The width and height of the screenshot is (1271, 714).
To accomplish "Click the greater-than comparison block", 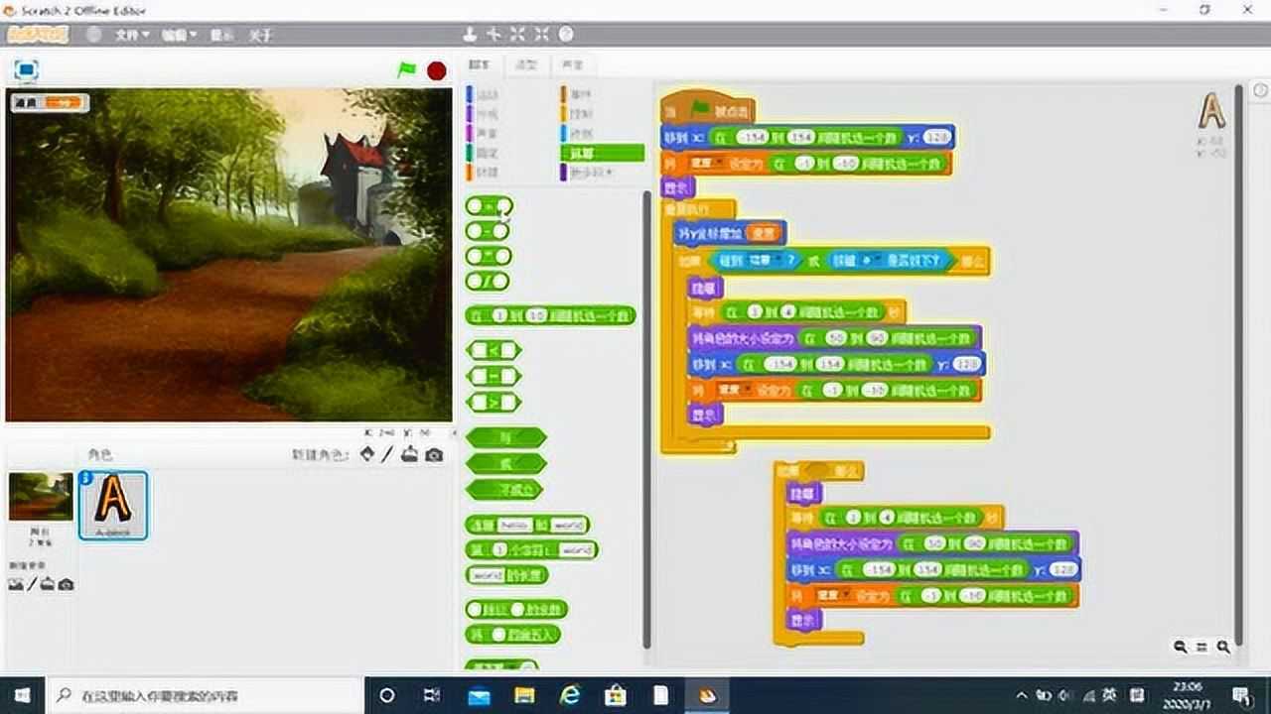I will [x=494, y=403].
